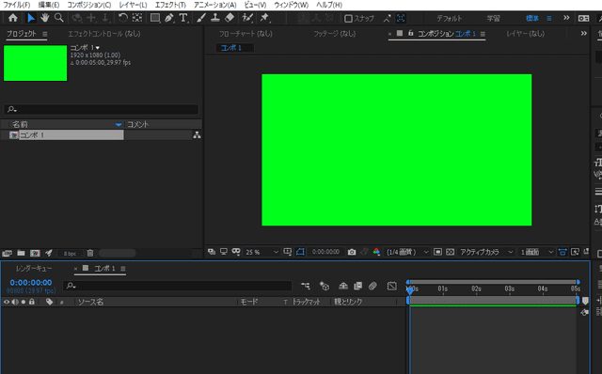Open the (1/4画質) resolution dropdown
Image resolution: width=602 pixels, height=374 pixels.
tap(407, 252)
